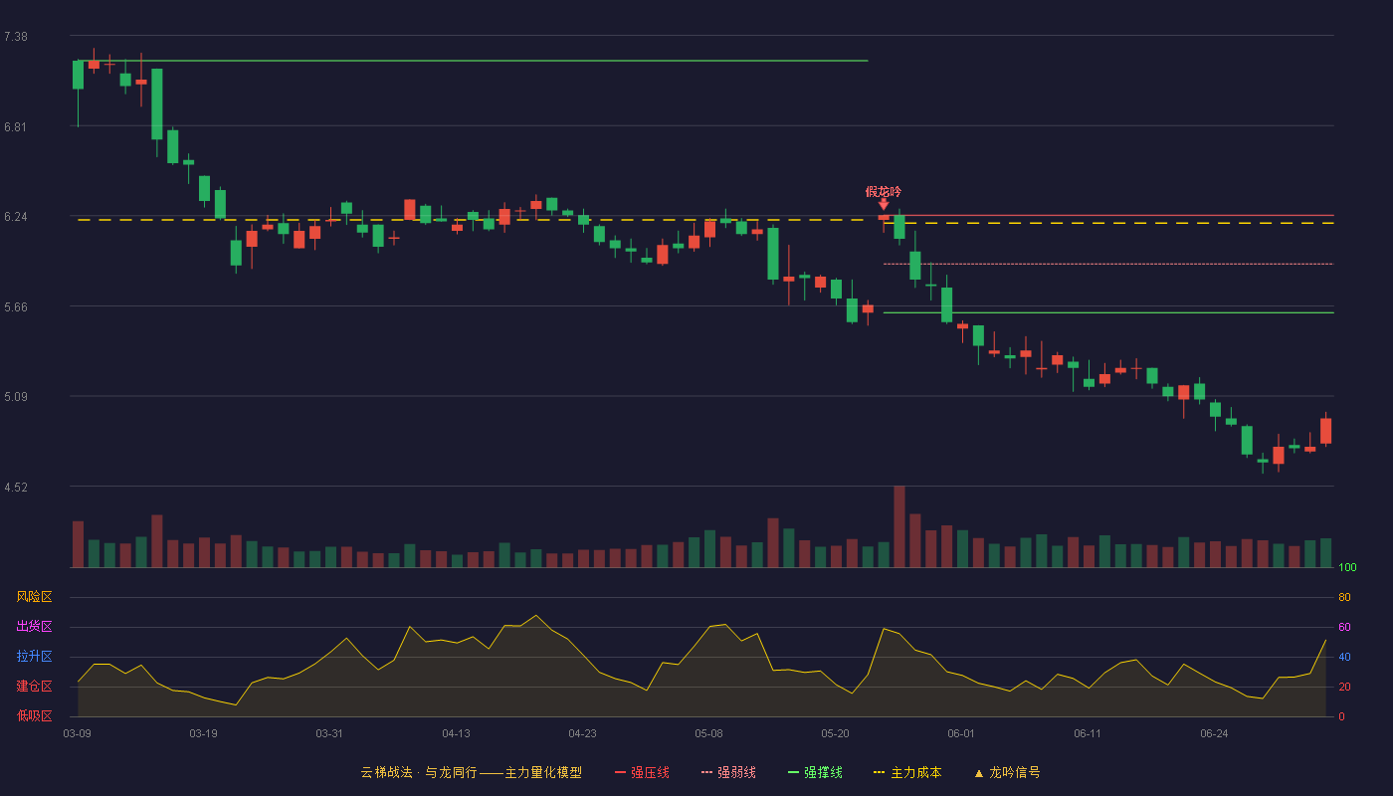This screenshot has height=796, width=1393.
Task: Click the 5.66 price axis label
Action: (16, 307)
